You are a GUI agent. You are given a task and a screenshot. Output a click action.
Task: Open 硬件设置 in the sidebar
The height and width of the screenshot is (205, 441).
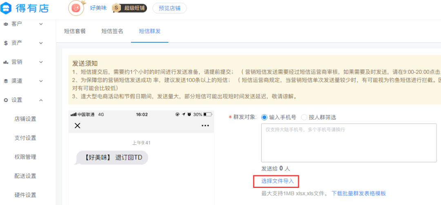tap(25, 195)
